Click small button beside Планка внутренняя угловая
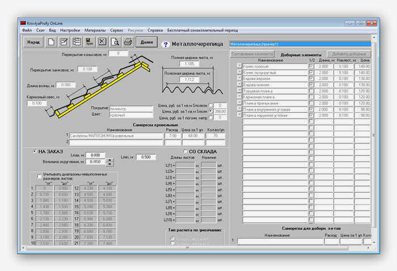 239,109
